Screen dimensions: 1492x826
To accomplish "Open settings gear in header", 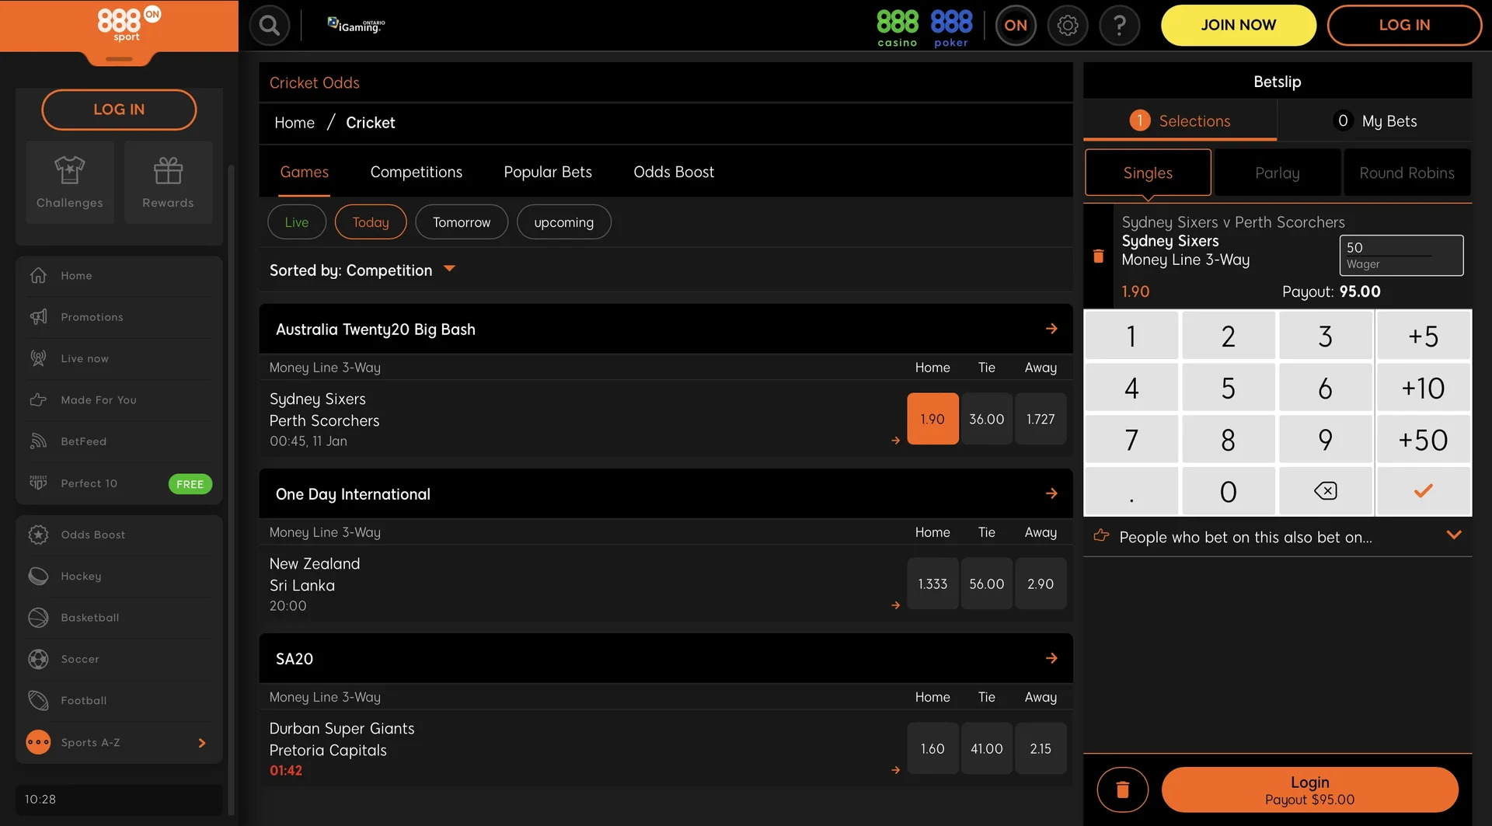I will [x=1068, y=26].
